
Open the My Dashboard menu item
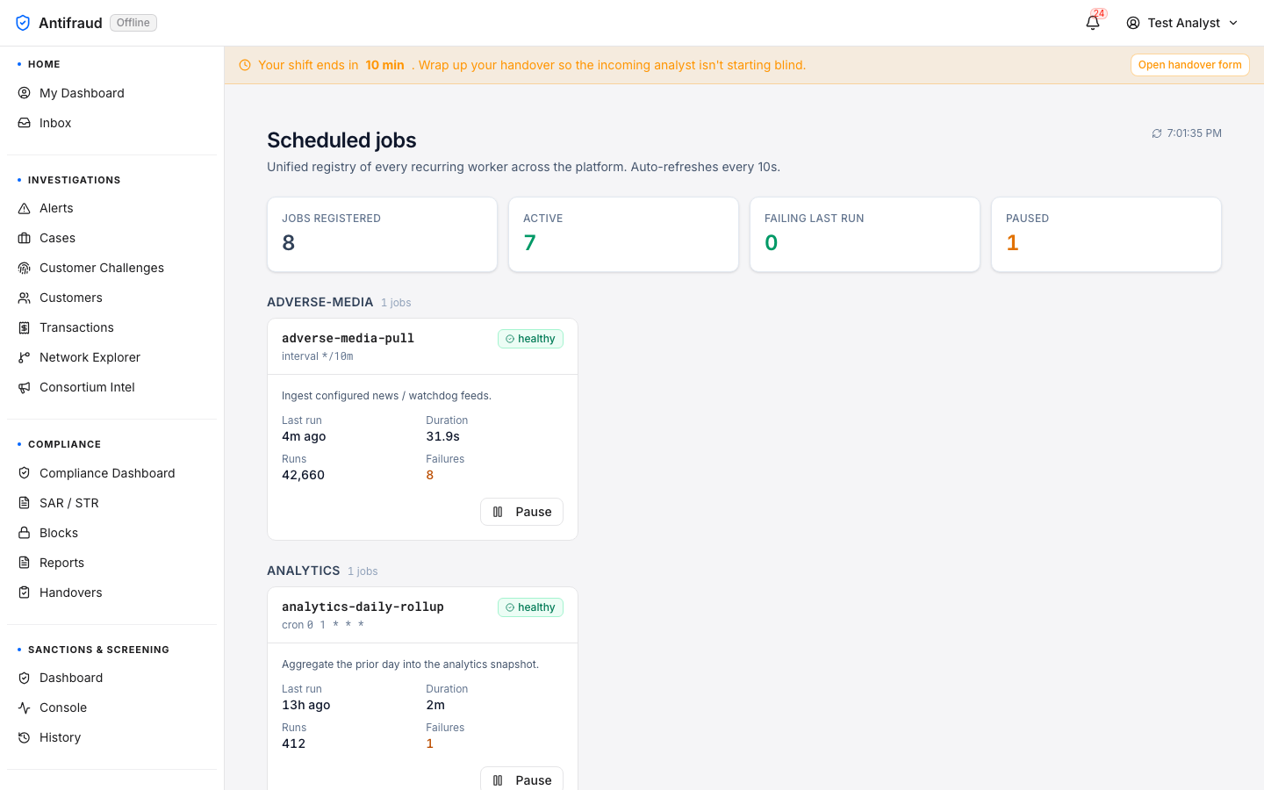(x=111, y=93)
